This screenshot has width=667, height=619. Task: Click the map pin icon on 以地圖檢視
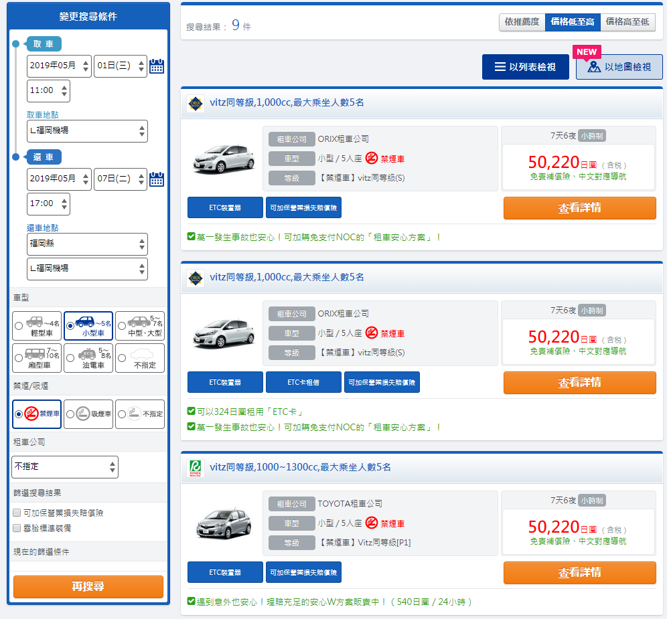click(594, 67)
